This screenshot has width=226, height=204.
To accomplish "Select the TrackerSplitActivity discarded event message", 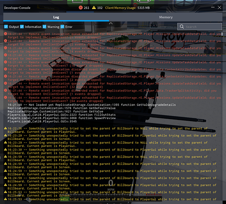I will 112,92.
